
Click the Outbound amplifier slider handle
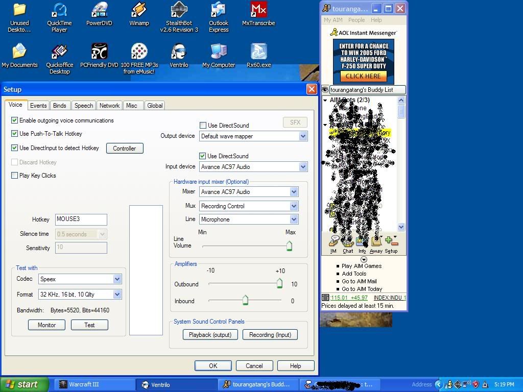pyautogui.click(x=279, y=284)
